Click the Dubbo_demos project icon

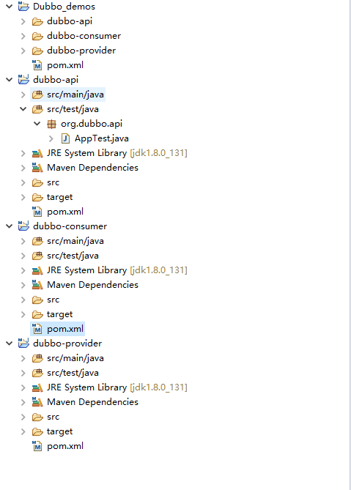pos(23,7)
